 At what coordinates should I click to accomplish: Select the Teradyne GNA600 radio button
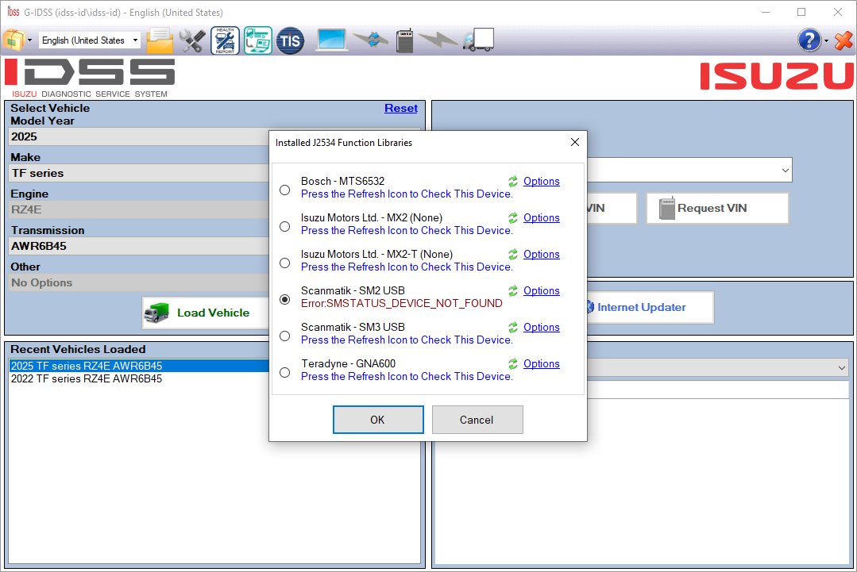click(x=285, y=373)
